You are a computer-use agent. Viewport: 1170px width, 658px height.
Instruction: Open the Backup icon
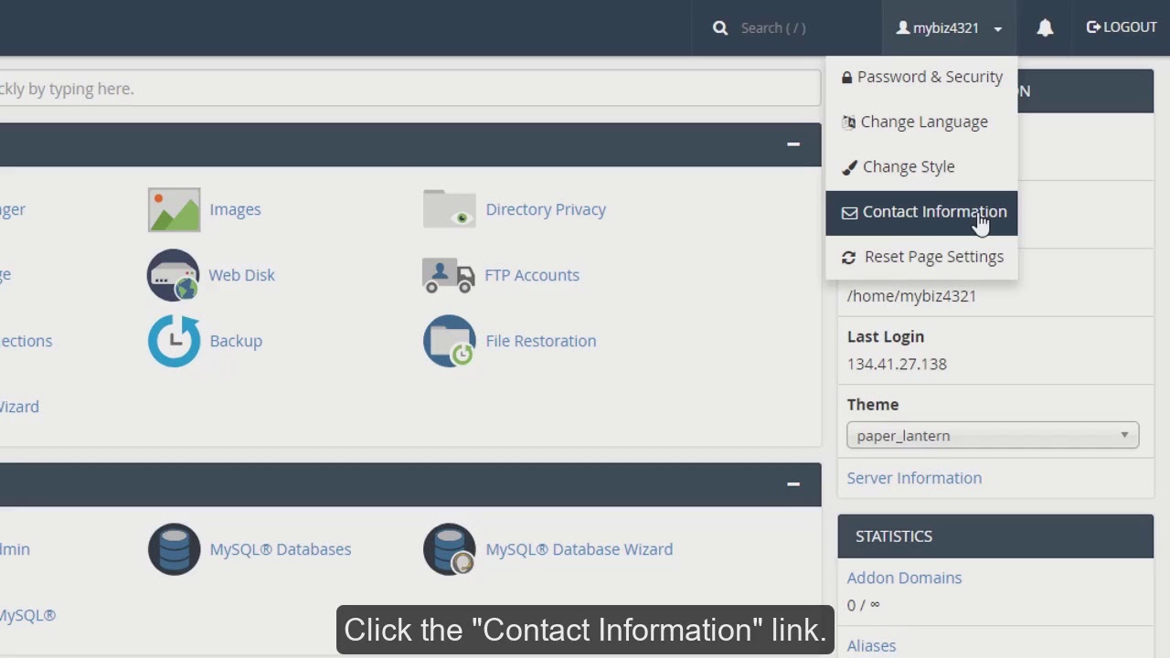coord(174,341)
